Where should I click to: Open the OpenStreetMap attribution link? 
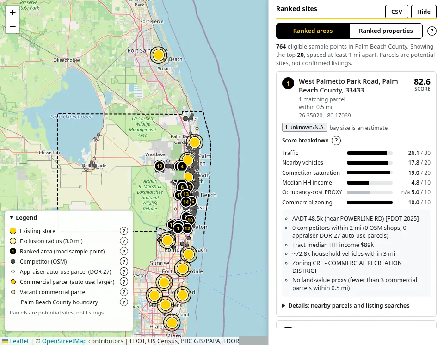click(64, 341)
